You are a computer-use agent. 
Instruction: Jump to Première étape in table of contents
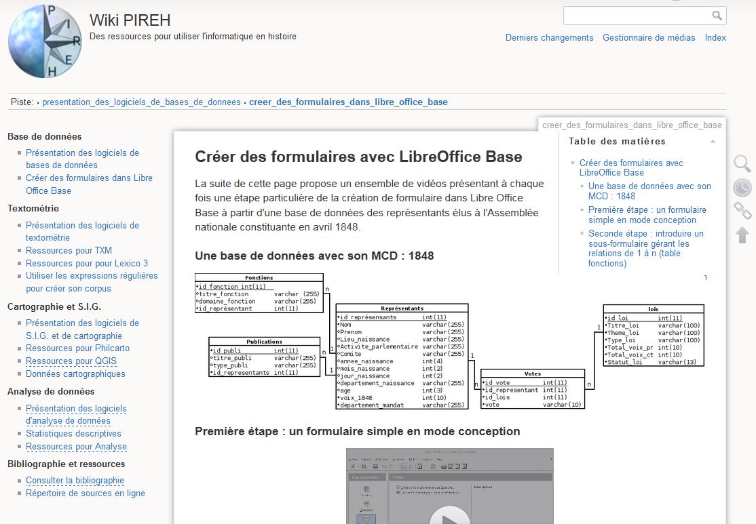(647, 215)
